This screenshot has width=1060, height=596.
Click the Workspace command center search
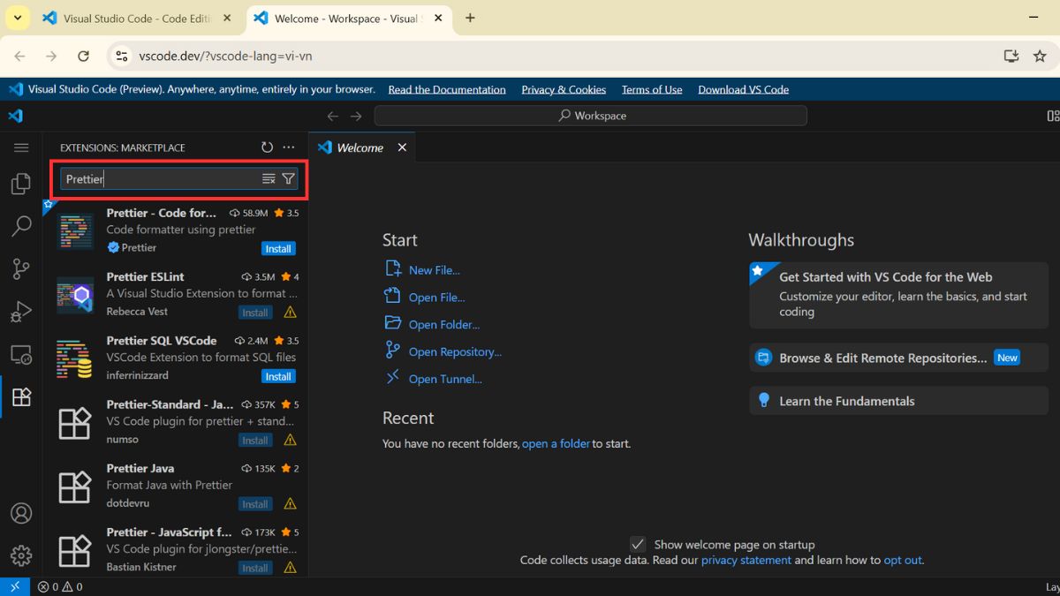tap(590, 116)
